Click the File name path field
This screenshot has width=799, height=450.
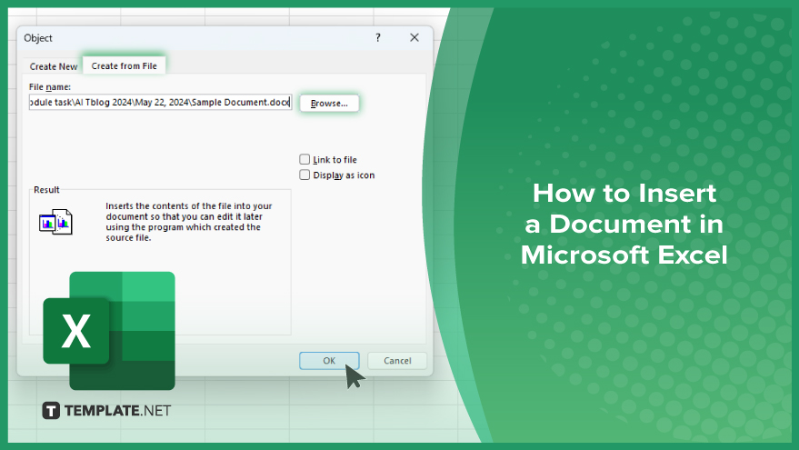coord(160,102)
